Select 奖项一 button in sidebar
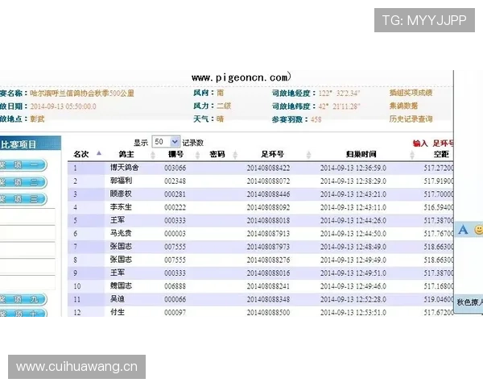The width and height of the screenshot is (483, 387). pyautogui.click(x=23, y=165)
